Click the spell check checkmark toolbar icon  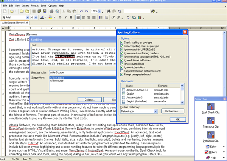point(128,17)
